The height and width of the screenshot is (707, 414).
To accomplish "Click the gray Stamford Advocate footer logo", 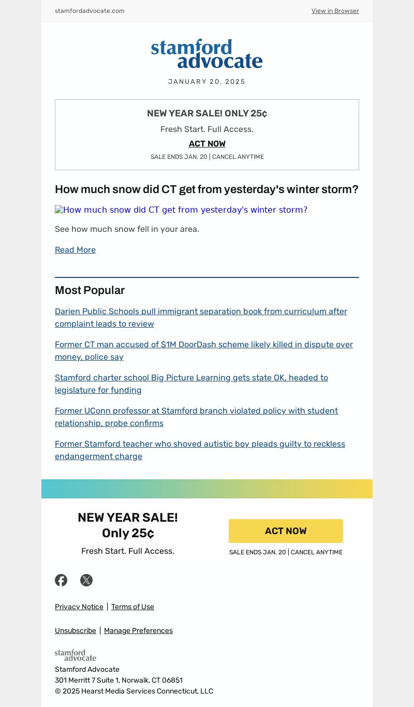I will pyautogui.click(x=76, y=655).
